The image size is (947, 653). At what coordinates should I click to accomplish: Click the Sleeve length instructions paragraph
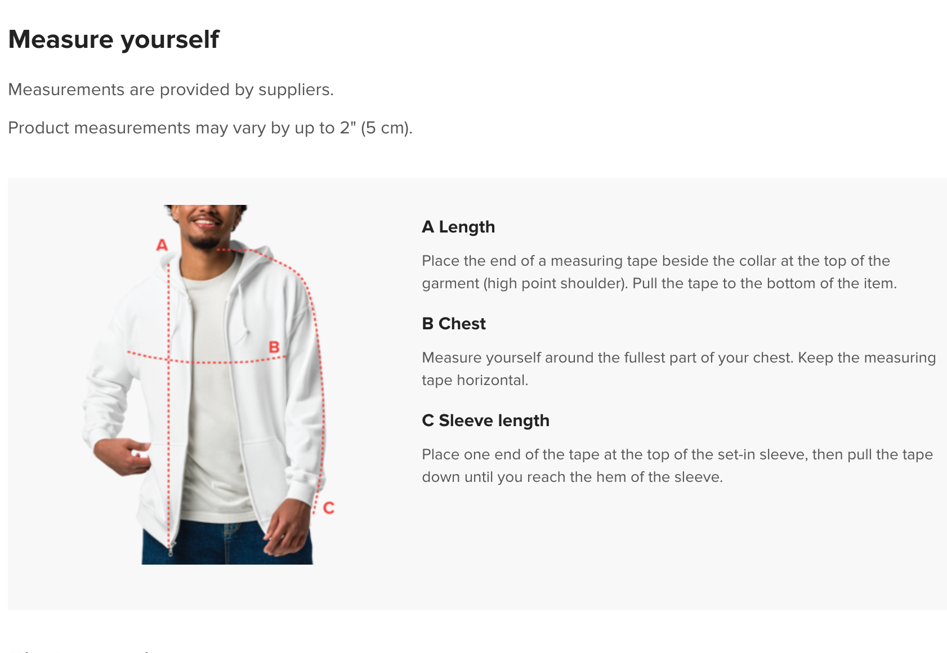pos(677,466)
